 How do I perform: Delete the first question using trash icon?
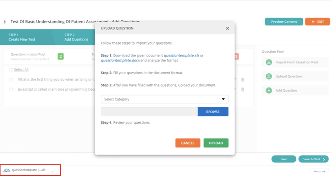pos(242,80)
